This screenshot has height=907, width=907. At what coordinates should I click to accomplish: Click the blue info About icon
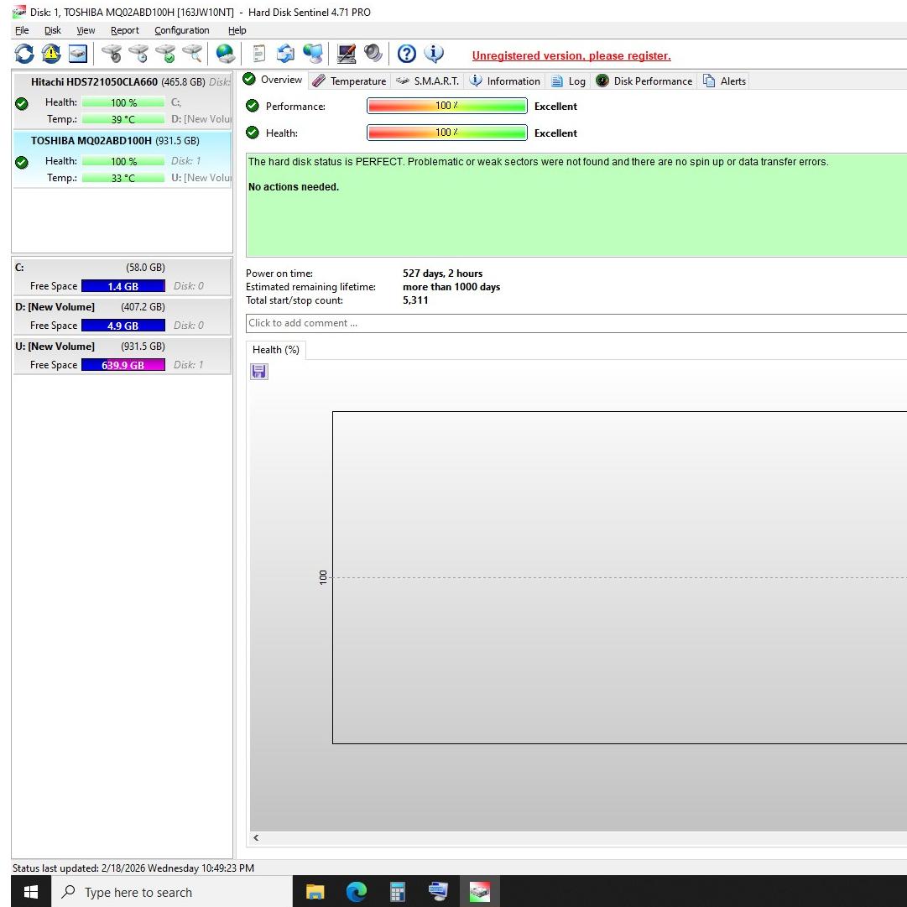(434, 54)
